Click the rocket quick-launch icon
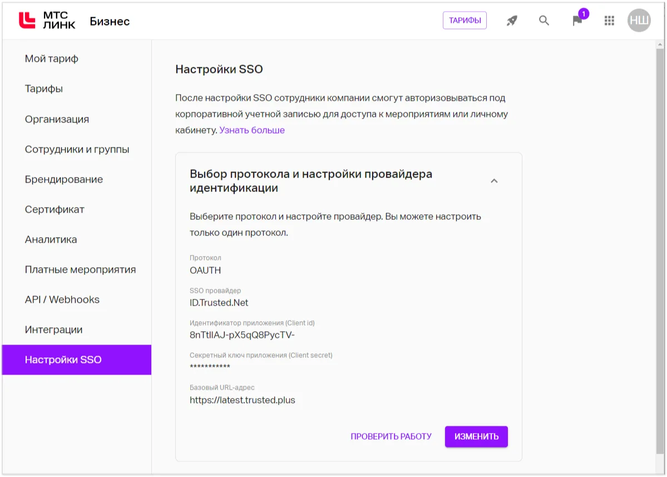The image size is (667, 477). pyautogui.click(x=511, y=20)
